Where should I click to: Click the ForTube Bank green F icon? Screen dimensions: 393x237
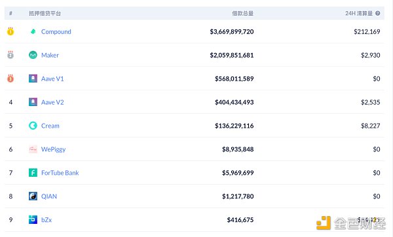(x=33, y=173)
